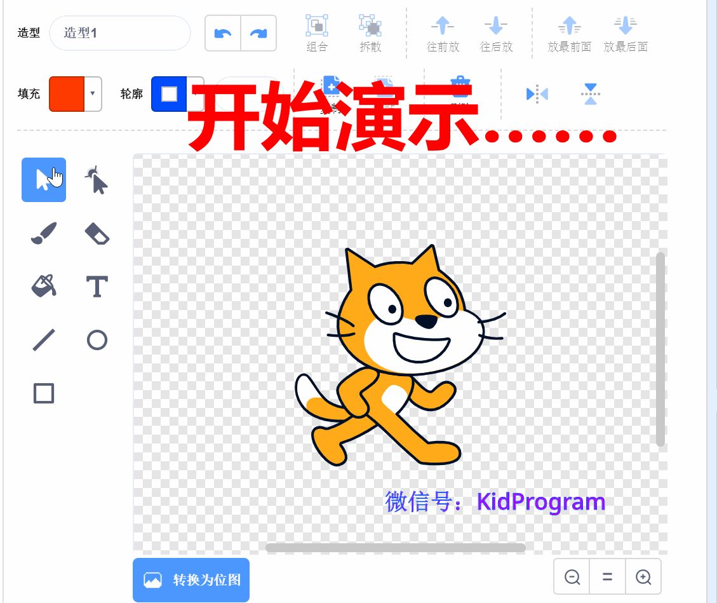Convert costume with 转换为位图 button
717x603 pixels.
191,579
